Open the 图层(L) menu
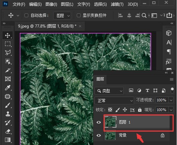The height and width of the screenshot is (145, 177). pyautogui.click(x=67, y=4)
